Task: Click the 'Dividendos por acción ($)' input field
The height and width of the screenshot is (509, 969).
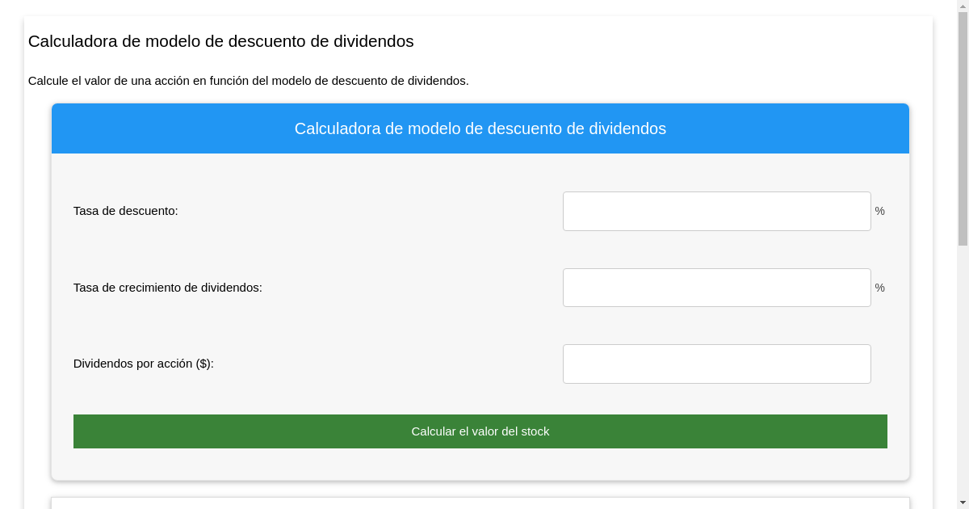Action: (717, 364)
